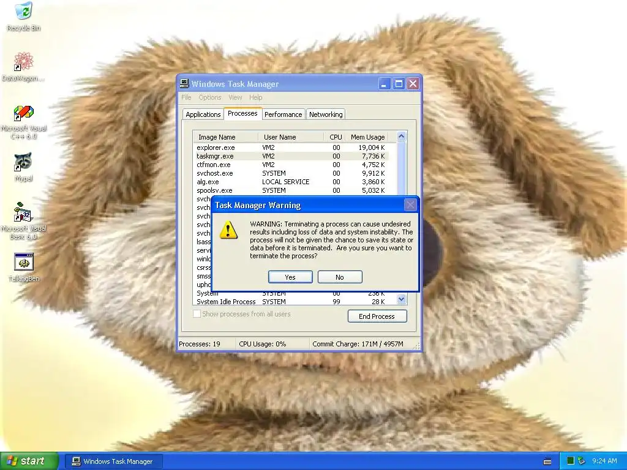
Task: Open the Options menu
Action: (x=210, y=97)
